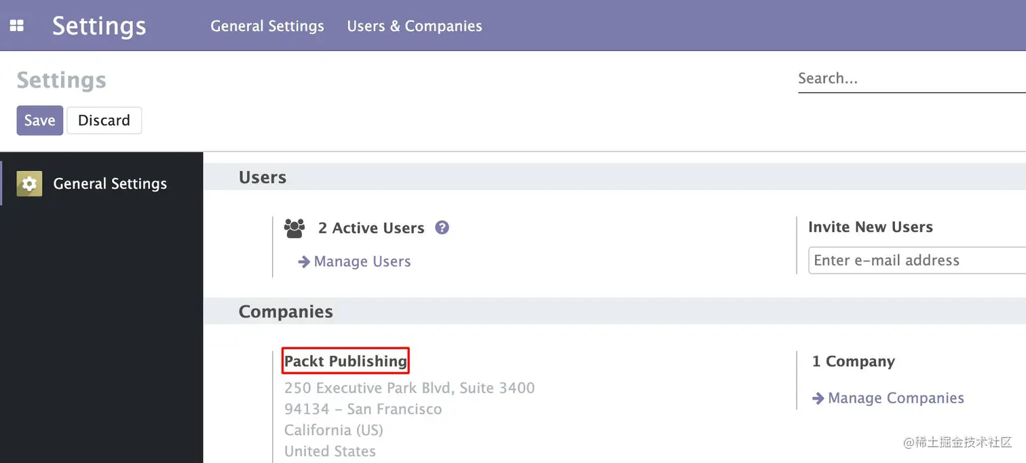This screenshot has width=1026, height=463.
Task: Click the Settings breadcrumb title
Action: pyautogui.click(x=61, y=79)
